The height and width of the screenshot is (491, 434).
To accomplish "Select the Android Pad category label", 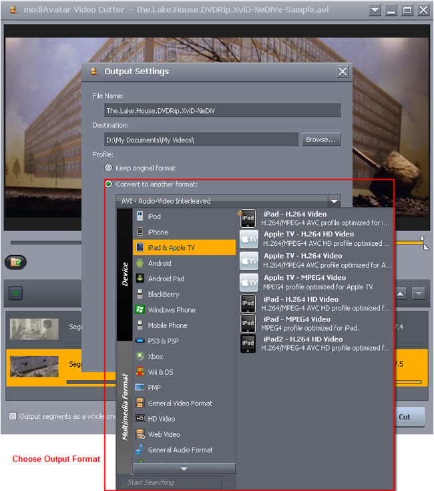I will pos(166,279).
